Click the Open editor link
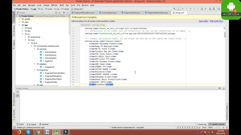241x135 pixels. [203, 21]
